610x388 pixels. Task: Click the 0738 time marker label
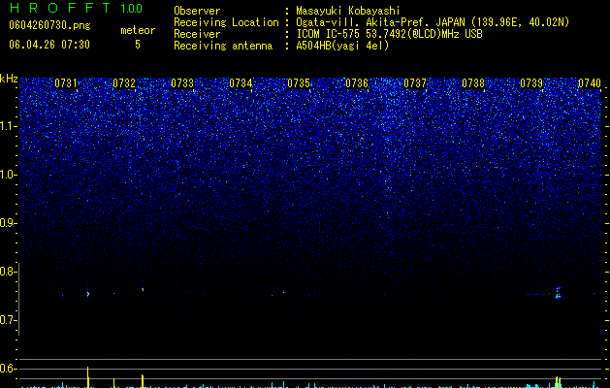473,83
